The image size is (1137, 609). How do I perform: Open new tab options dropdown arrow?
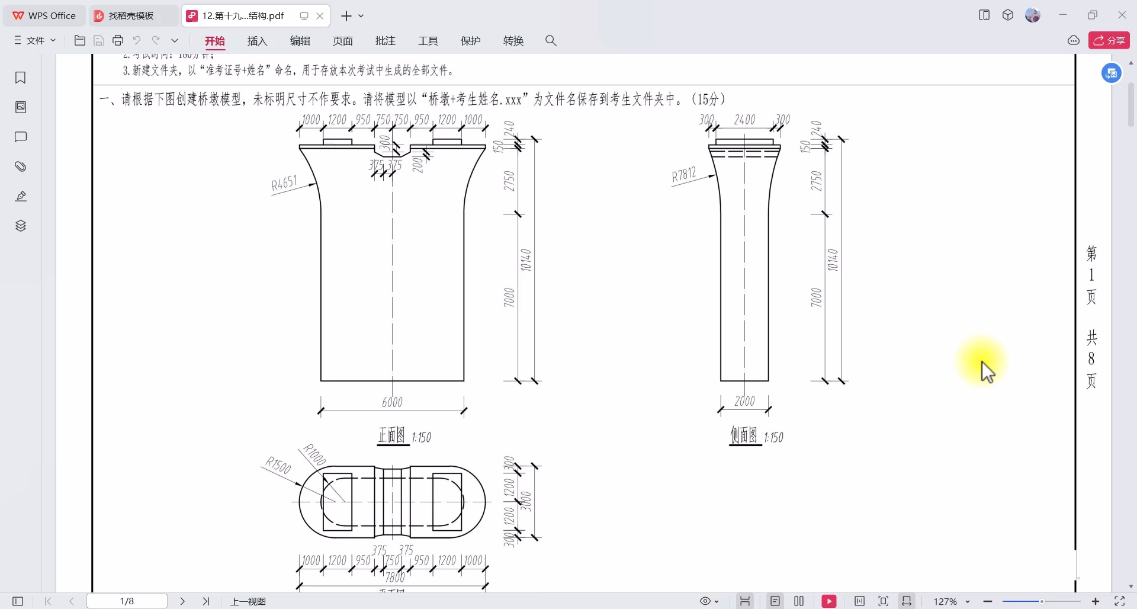(x=361, y=16)
